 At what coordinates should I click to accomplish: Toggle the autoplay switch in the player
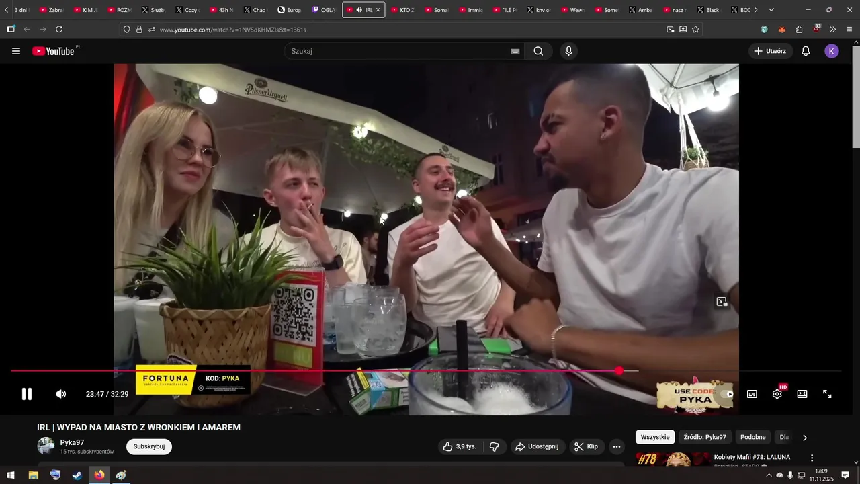coord(726,394)
